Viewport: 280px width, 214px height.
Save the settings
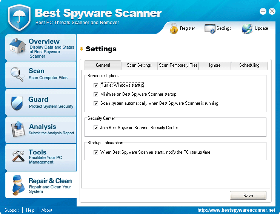(248, 196)
